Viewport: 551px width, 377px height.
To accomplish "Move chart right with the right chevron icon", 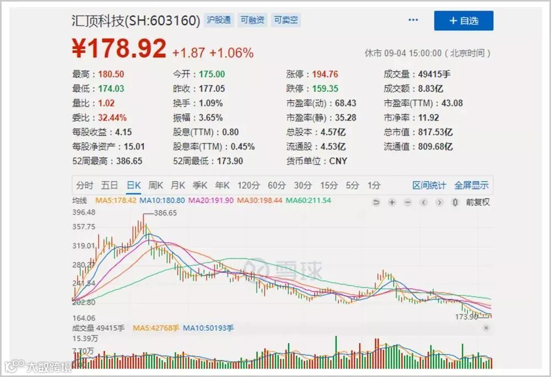I will pyautogui.click(x=439, y=202).
